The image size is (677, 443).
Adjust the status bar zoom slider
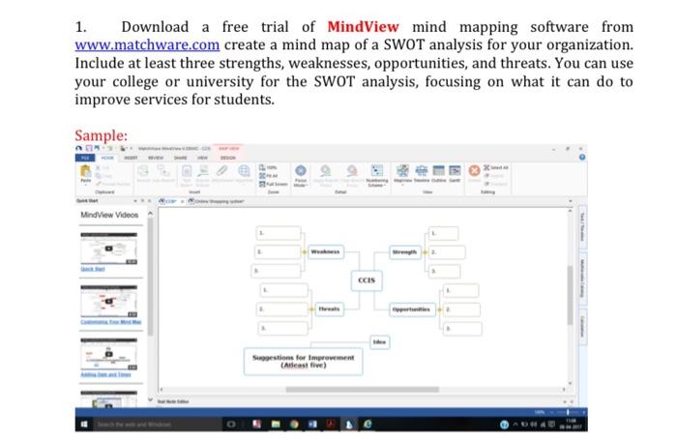tap(567, 412)
